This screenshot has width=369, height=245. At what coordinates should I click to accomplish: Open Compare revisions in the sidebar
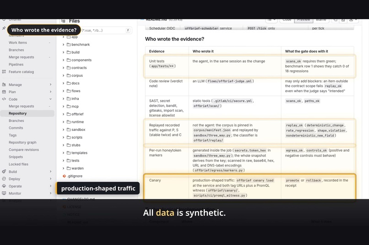tap(24, 150)
